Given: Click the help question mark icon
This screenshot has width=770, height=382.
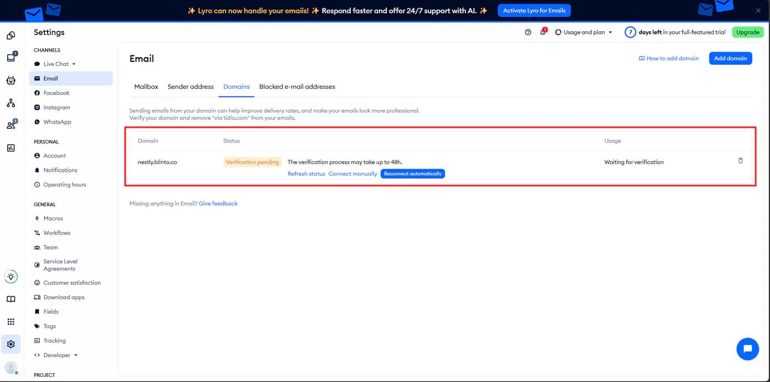Looking at the screenshot, I should click(x=528, y=32).
